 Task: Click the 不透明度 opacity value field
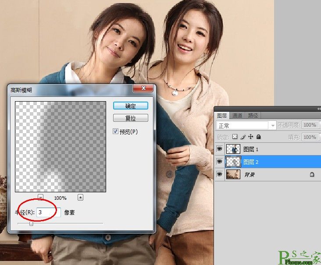pyautogui.click(x=310, y=125)
